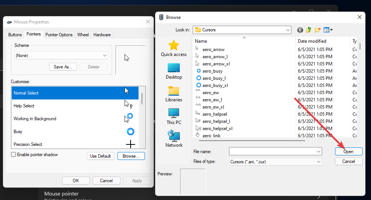Select the aero_link cursor file
The image size is (371, 200).
coord(211,135)
